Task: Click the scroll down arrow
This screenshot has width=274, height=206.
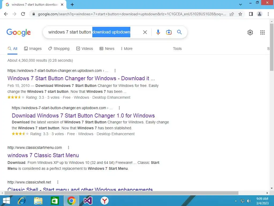Action: point(272,188)
